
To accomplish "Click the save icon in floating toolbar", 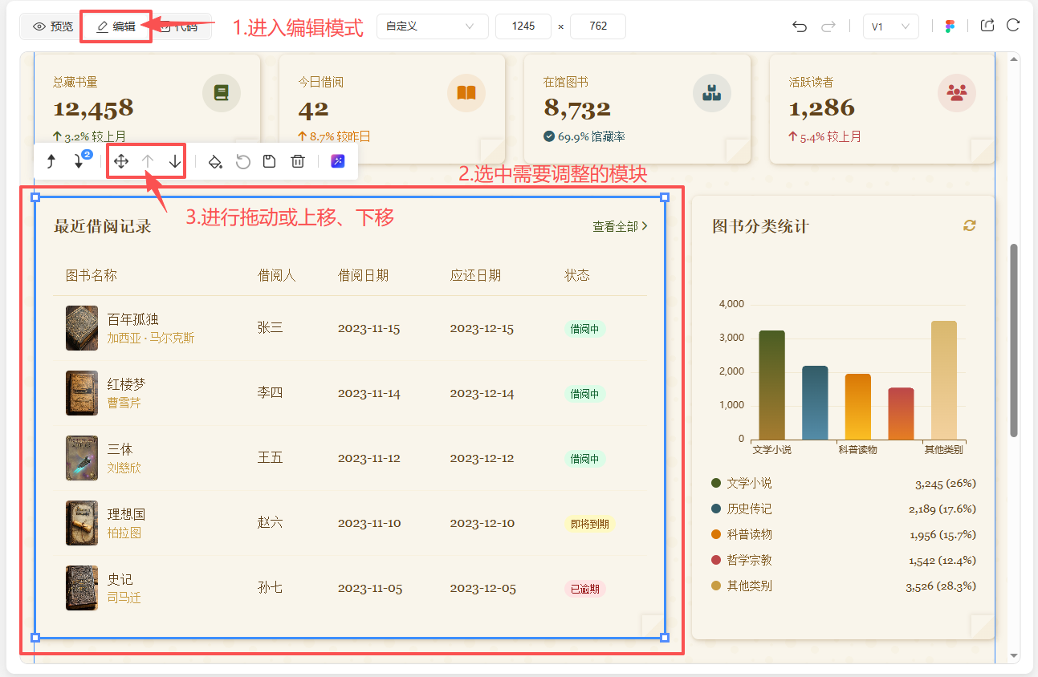I will click(x=270, y=161).
